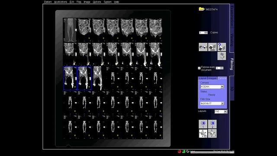277x156 pixels.
Task: Click the green status icon in status bar
Action: (184, 151)
